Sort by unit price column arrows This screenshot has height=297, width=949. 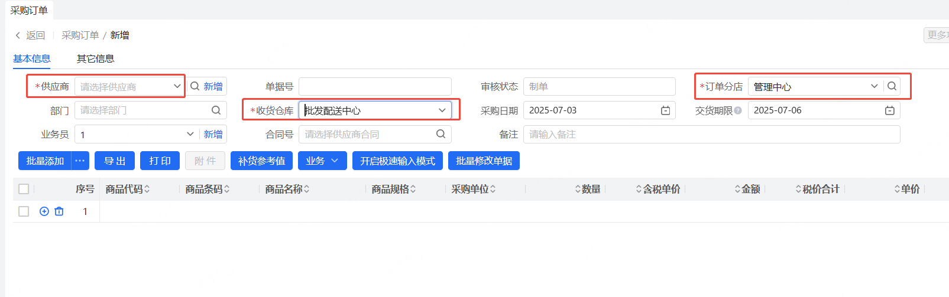897,189
